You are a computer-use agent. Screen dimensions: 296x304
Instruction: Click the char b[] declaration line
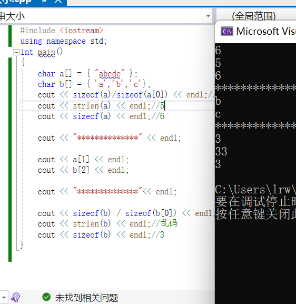point(94,84)
